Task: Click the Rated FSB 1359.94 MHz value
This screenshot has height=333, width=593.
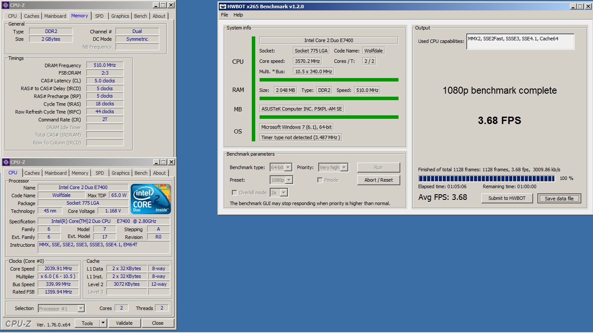Action: (58, 292)
